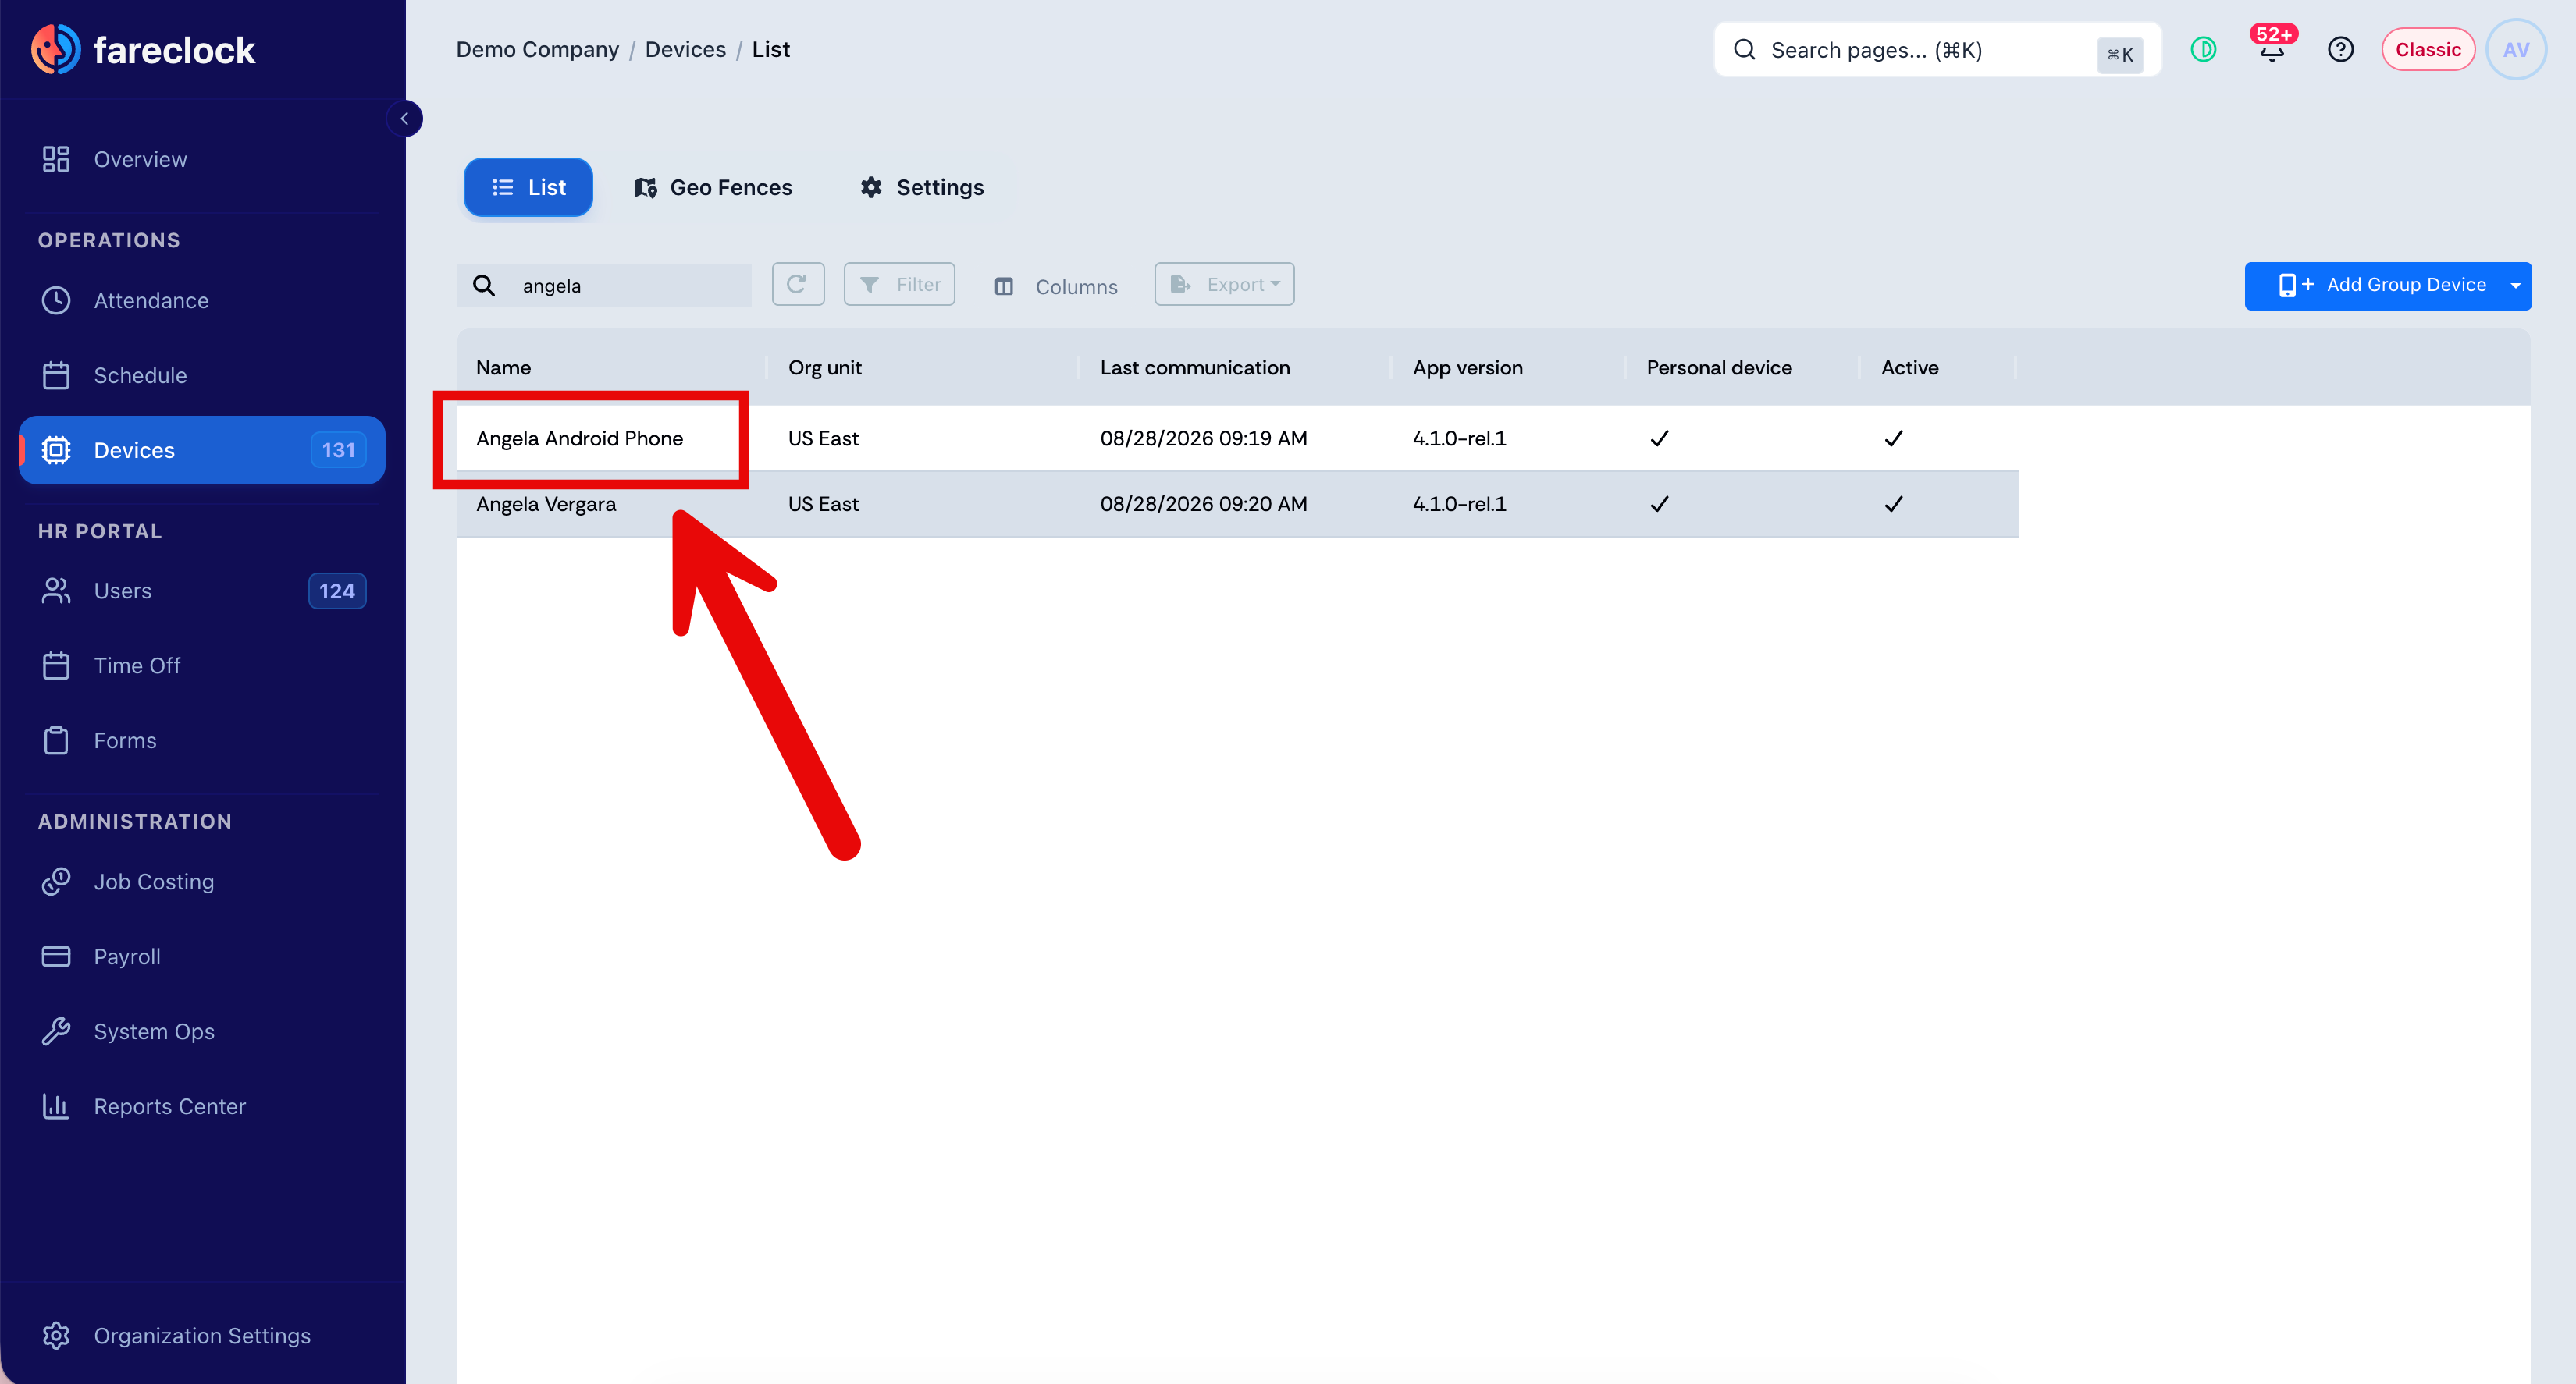Click the System Ops wrench icon
The image size is (2576, 1384).
pyautogui.click(x=56, y=1032)
